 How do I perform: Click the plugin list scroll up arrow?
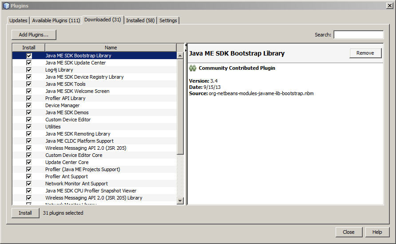pyautogui.click(x=180, y=56)
